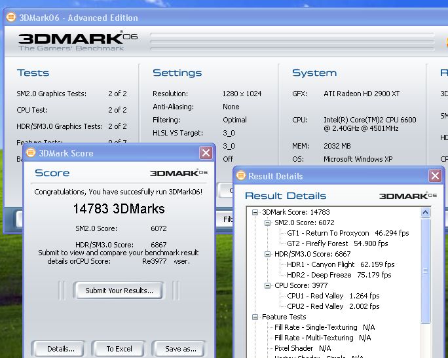Click the CPU Test '2 of 2' value

coord(117,110)
